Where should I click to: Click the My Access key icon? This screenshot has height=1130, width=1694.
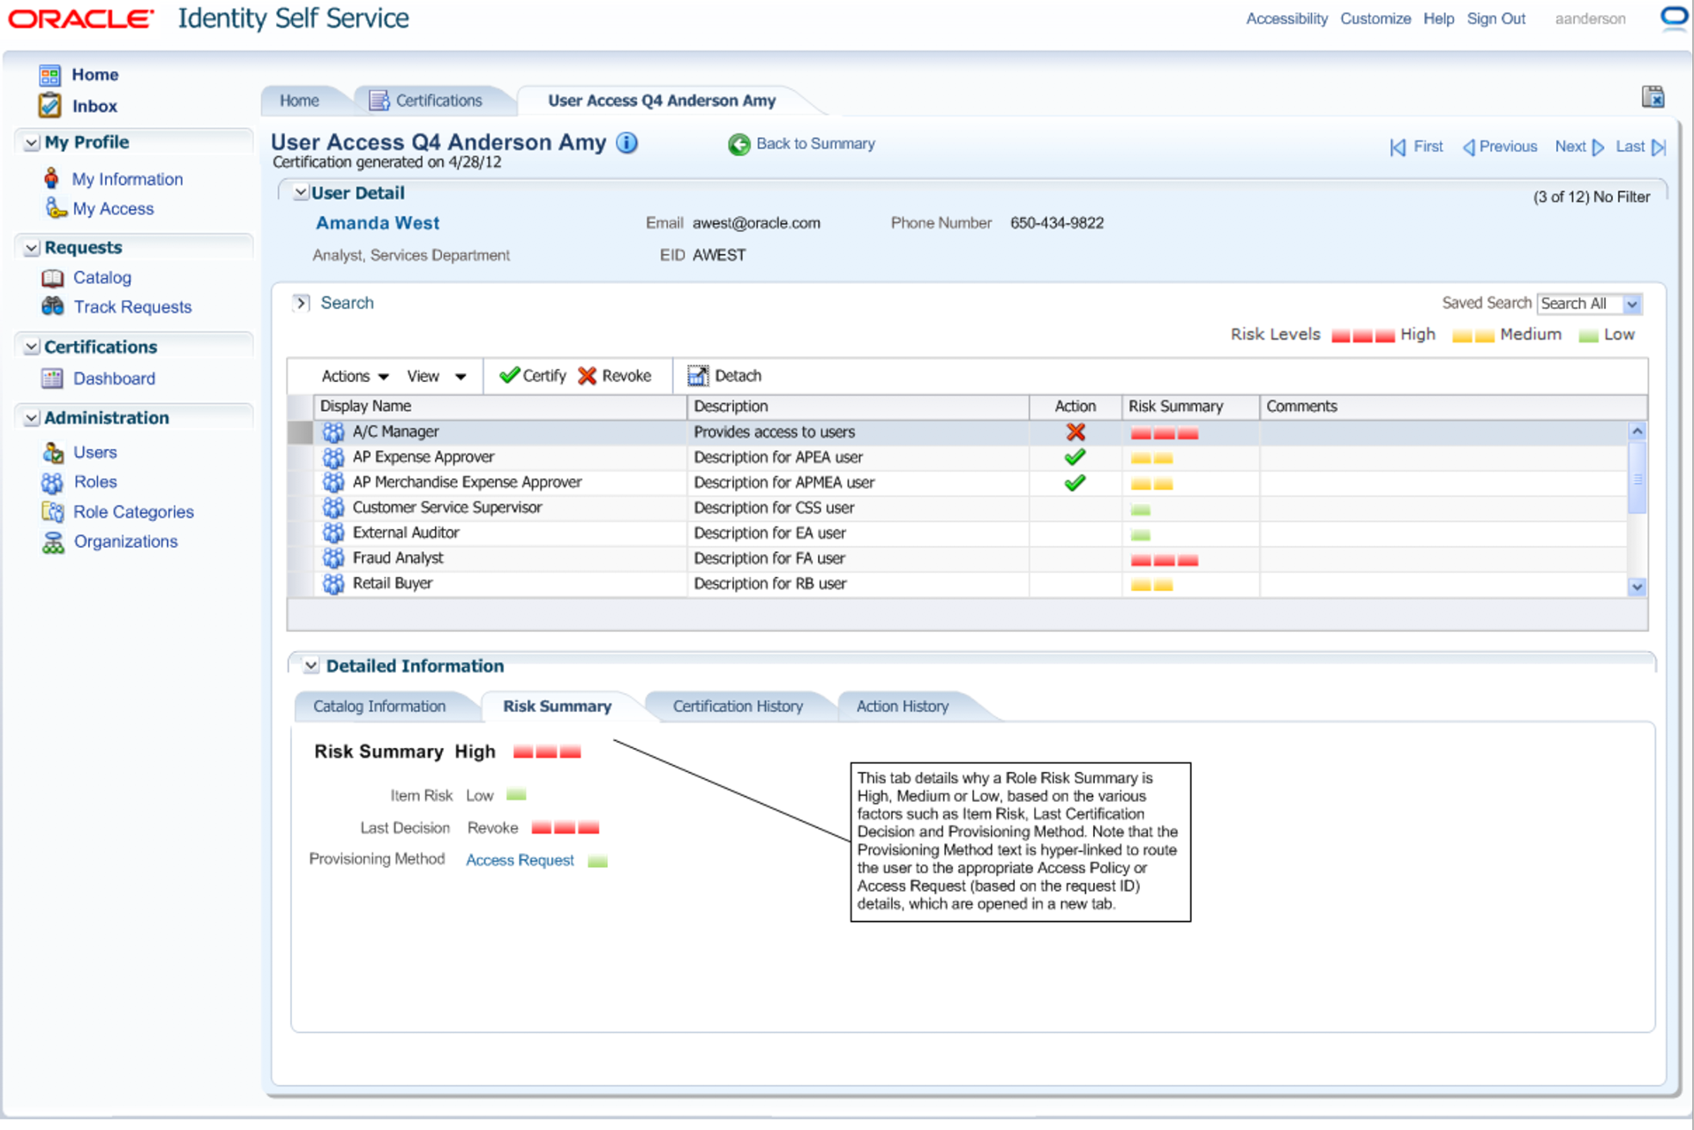tap(56, 208)
